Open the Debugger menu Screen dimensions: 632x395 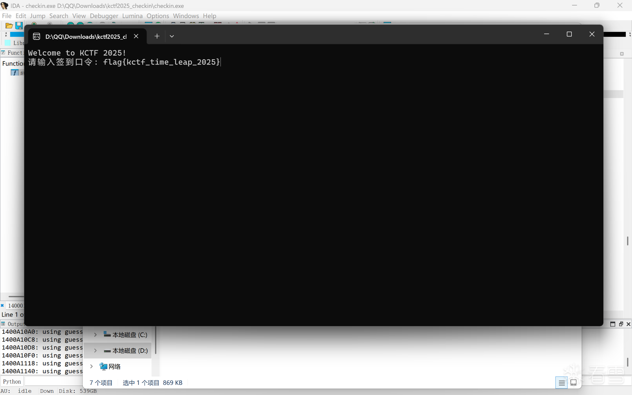[104, 16]
